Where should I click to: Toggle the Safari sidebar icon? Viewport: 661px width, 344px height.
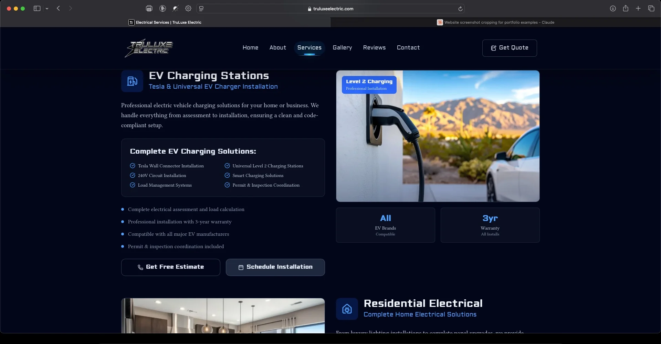click(37, 9)
